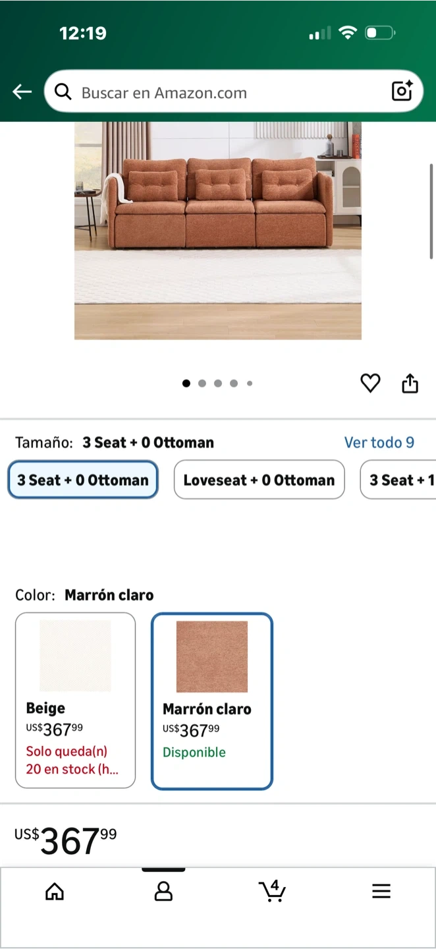Tap the search magnifier icon
Image resolution: width=436 pixels, height=949 pixels.
coord(63,92)
